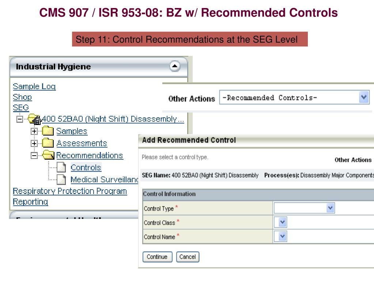Open the Samples tree link
Image resolution: width=374 pixels, height=285 pixels.
click(72, 131)
